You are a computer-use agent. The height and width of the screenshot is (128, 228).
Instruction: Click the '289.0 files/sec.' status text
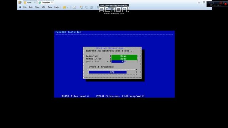click(108, 96)
